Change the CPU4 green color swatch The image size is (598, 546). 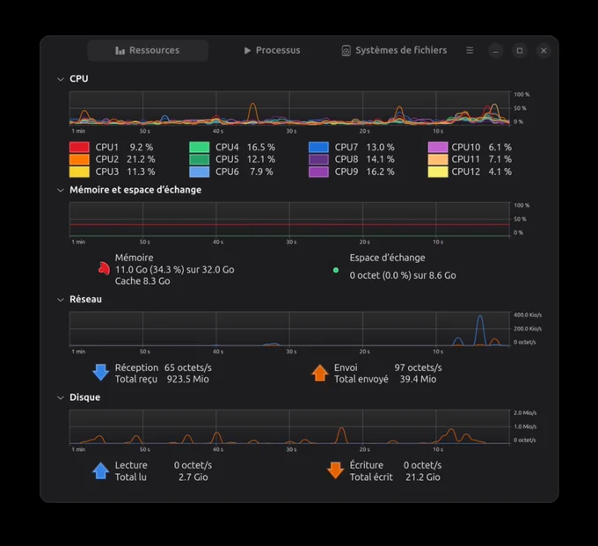[199, 147]
